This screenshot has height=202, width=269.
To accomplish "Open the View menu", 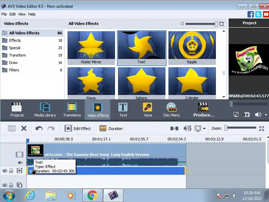I will (22, 14).
